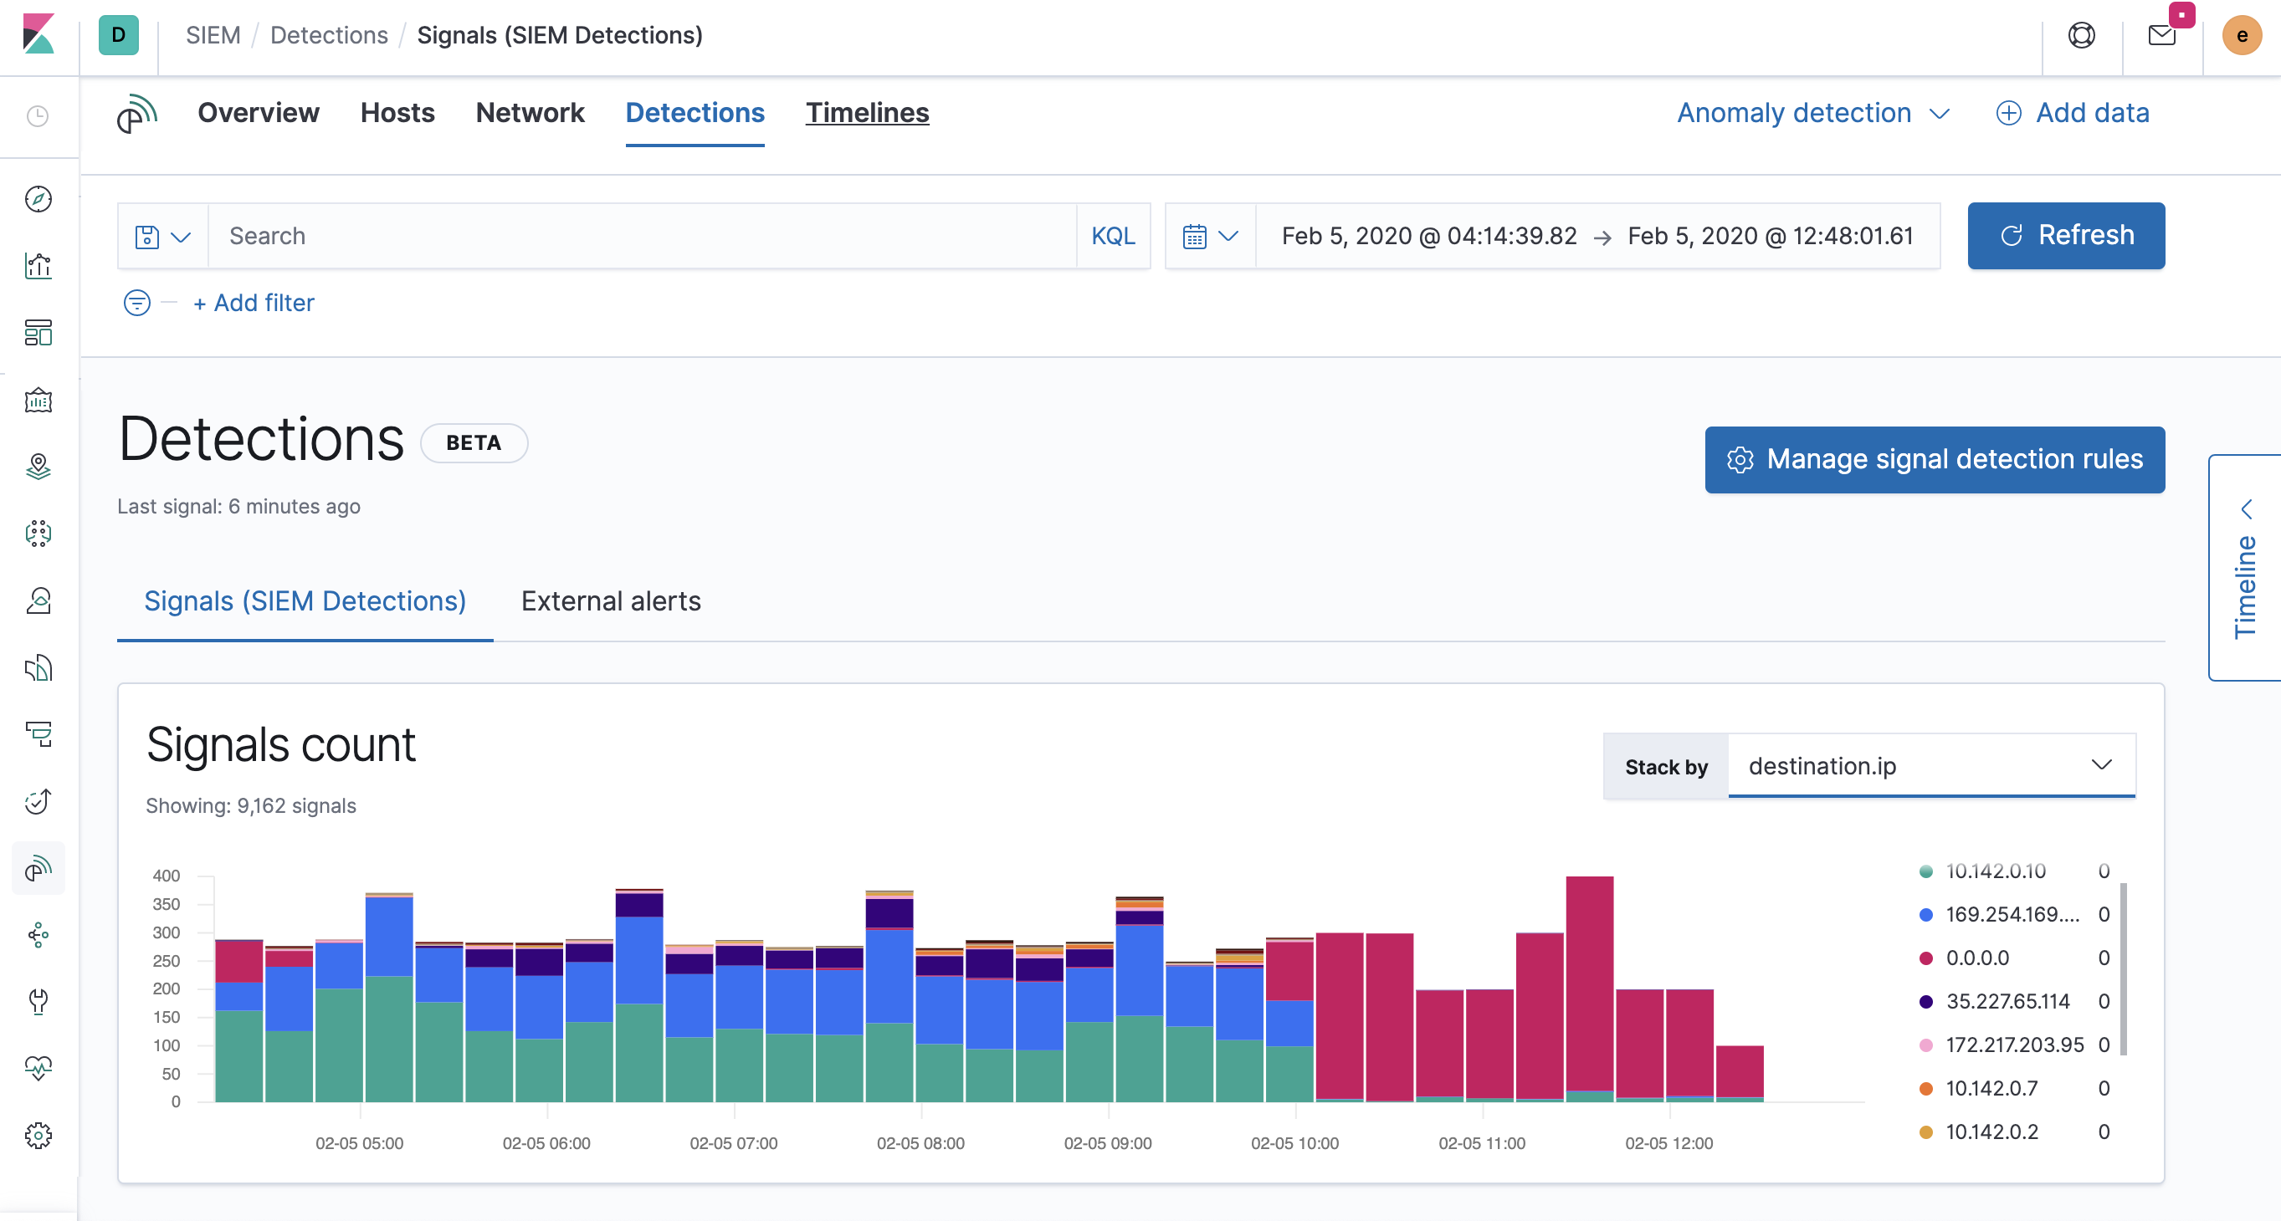
Task: Open the Machine Learning app icon
Action: pos(38,534)
